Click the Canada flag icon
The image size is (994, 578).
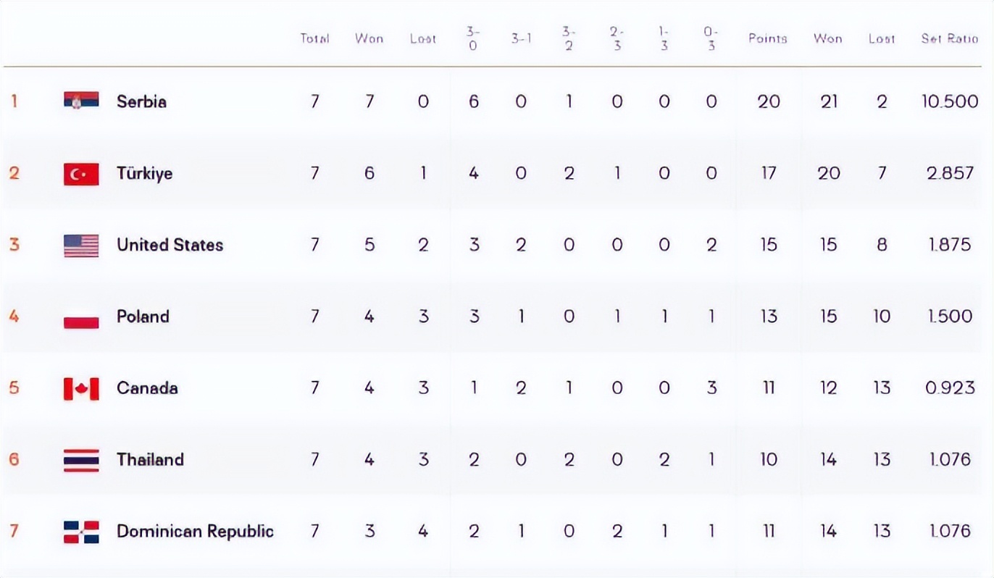[x=81, y=389]
